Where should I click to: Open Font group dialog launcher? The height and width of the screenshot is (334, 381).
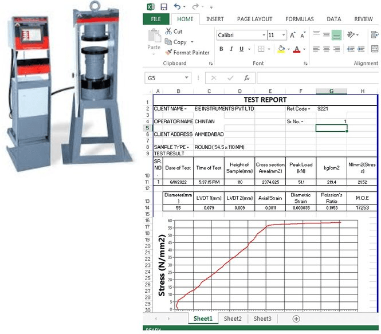pos(305,64)
